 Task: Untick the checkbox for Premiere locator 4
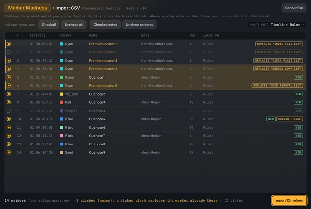click(x=9, y=69)
